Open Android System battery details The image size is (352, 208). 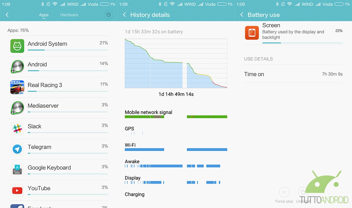pyautogui.click(x=59, y=46)
